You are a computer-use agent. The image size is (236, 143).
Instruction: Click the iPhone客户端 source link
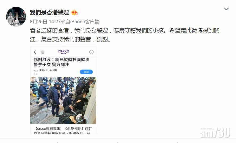coord(85,22)
